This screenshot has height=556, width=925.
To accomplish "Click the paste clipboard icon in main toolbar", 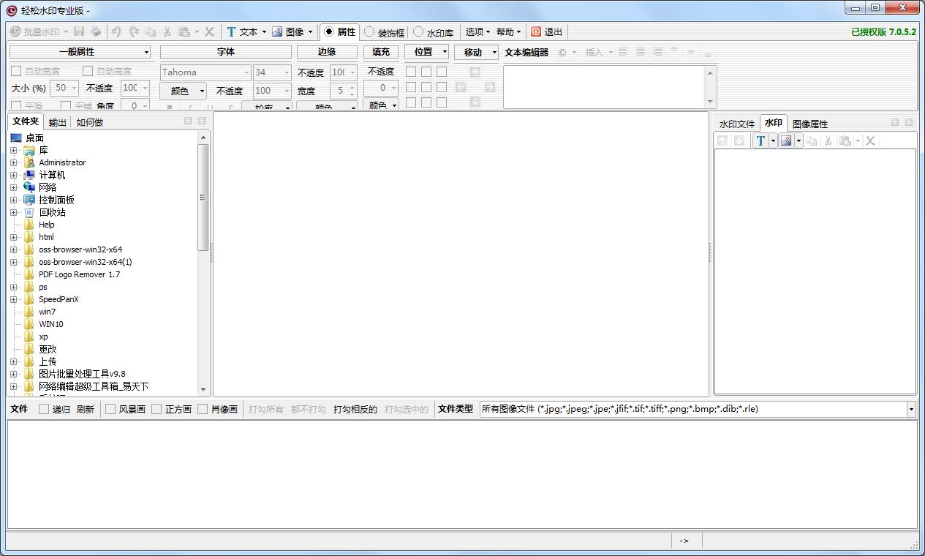I will (x=184, y=31).
